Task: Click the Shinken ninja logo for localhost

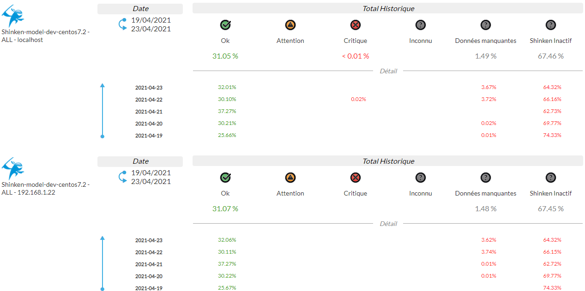Action: pos(13,16)
